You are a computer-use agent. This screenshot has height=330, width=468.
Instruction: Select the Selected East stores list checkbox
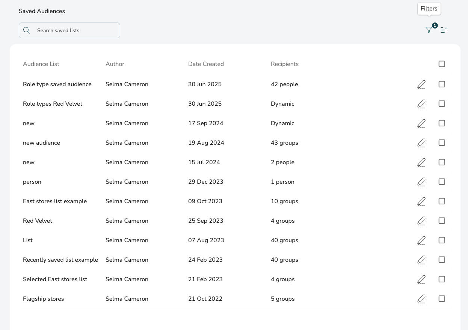coord(442,279)
